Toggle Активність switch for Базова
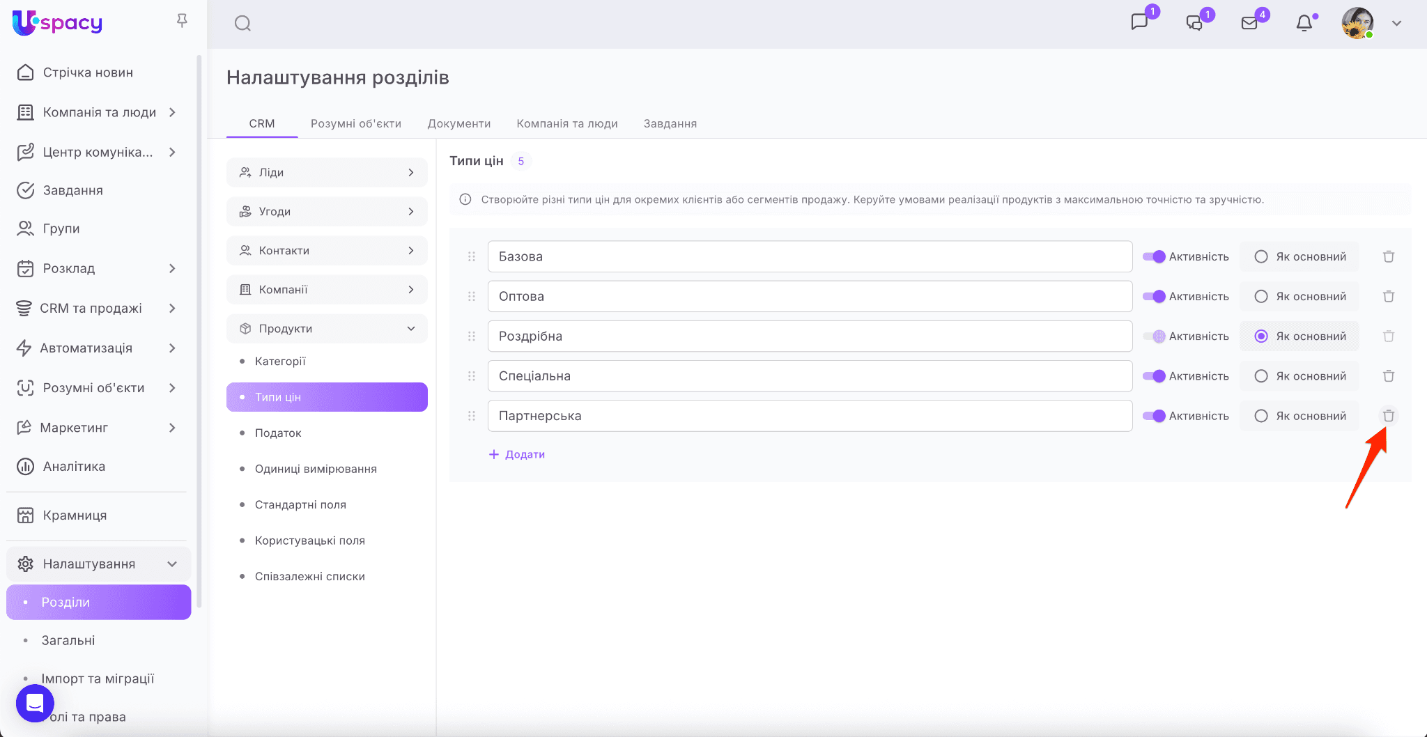Screen dimensions: 1427x737 coord(1154,257)
